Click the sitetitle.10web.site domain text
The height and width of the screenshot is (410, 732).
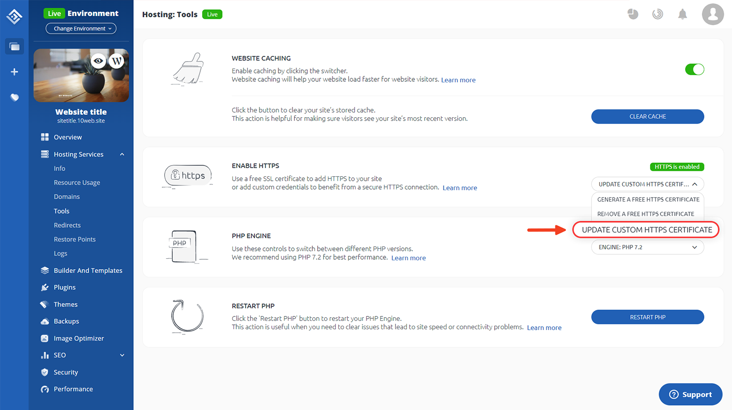(81, 121)
